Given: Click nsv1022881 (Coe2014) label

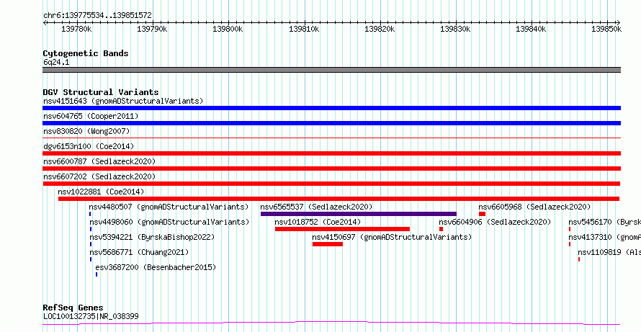Looking at the screenshot, I should [101, 192].
